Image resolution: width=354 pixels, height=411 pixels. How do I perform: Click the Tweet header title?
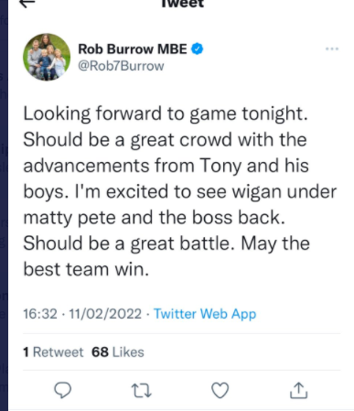tap(182, 4)
